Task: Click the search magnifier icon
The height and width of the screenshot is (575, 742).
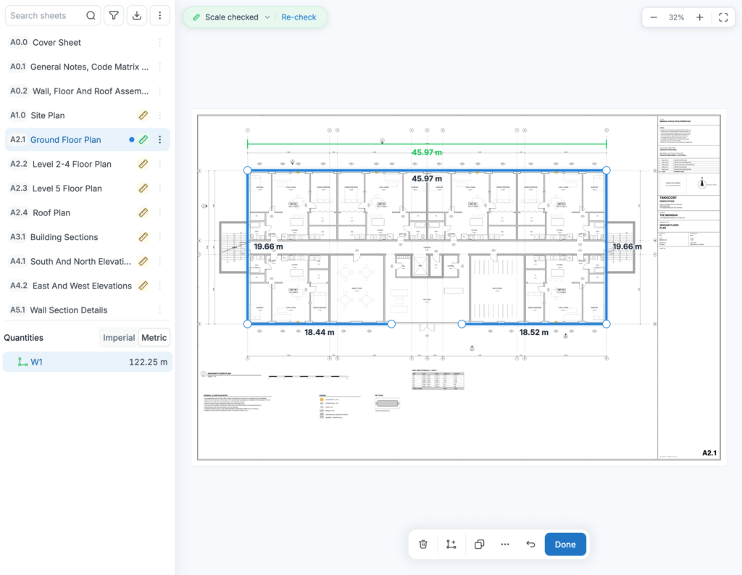Action: click(x=91, y=16)
